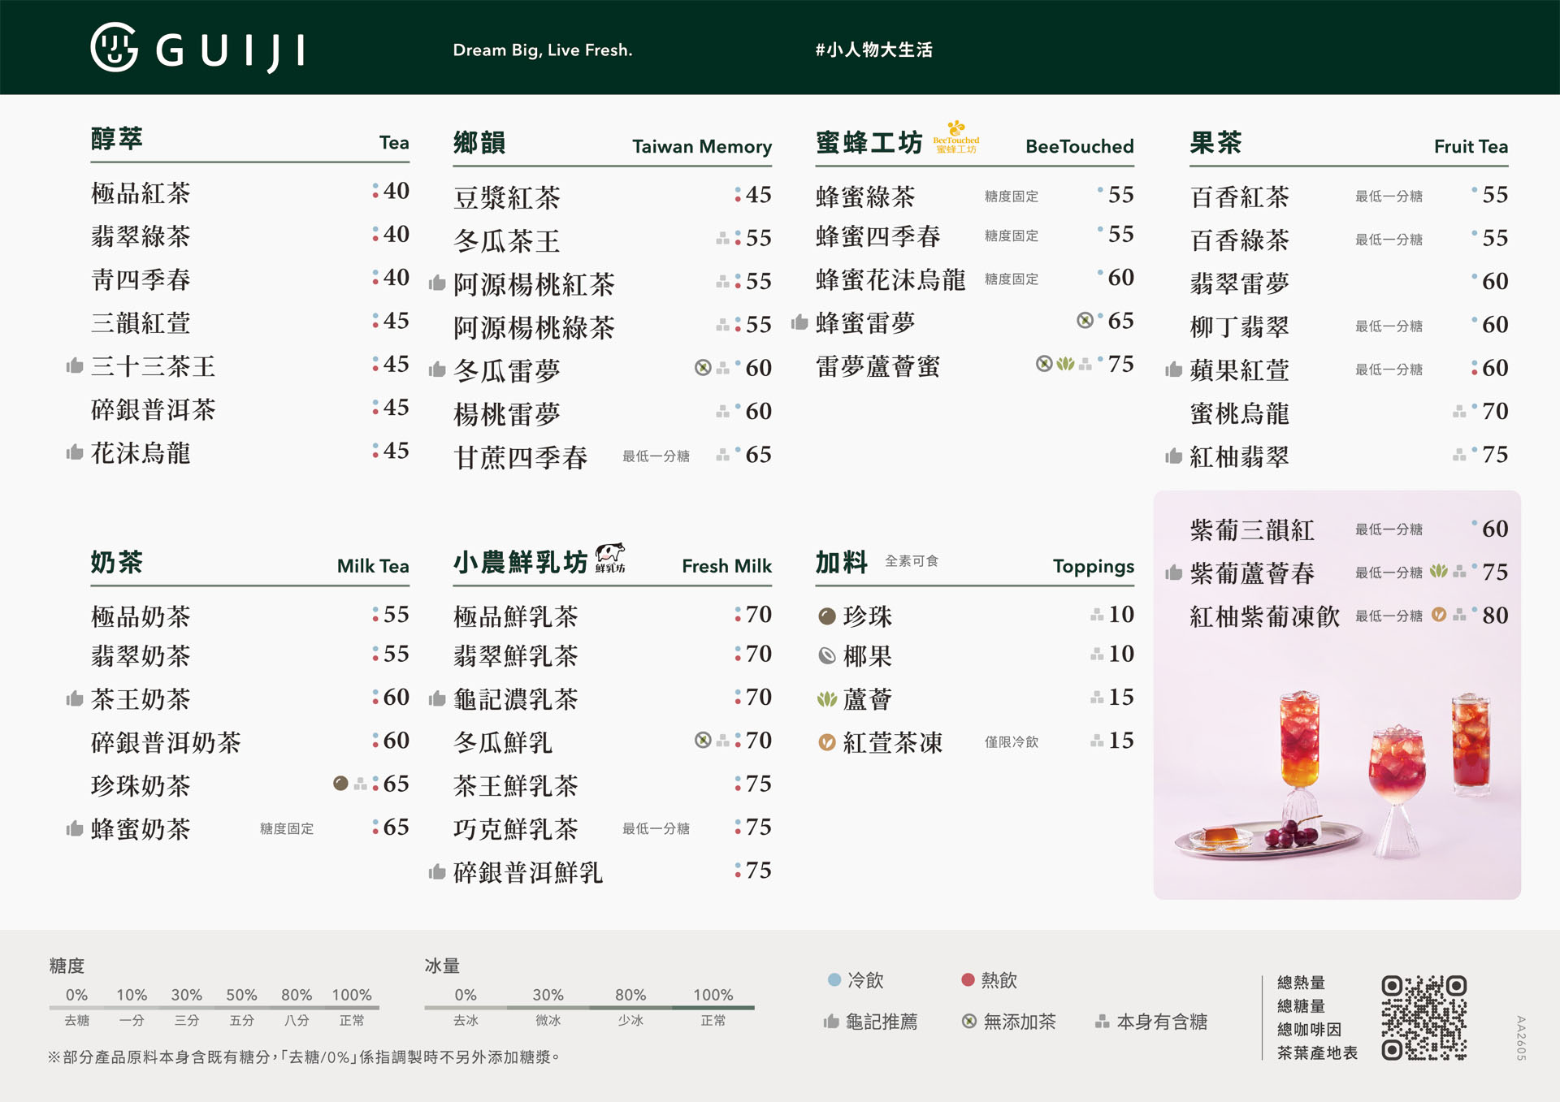The image size is (1560, 1102).
Task: Click the #小人物大生活 hashtag text
Action: point(873,50)
